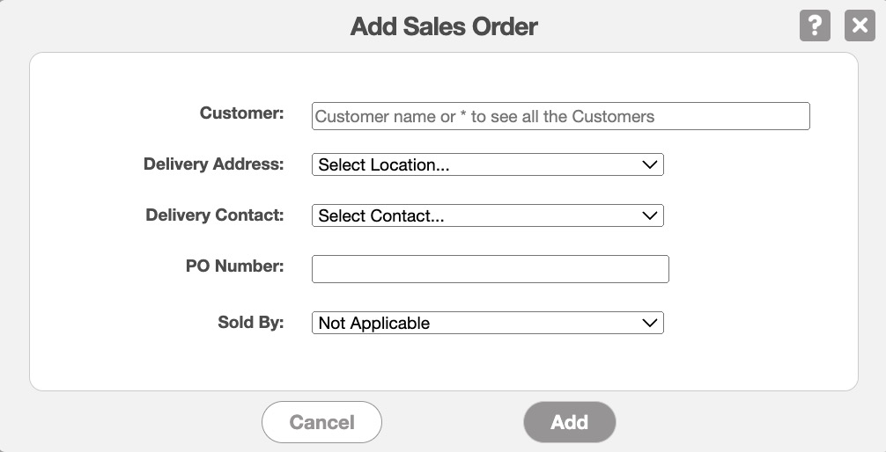This screenshot has height=452, width=886.
Task: Focus the PO Number text field
Action: (491, 269)
